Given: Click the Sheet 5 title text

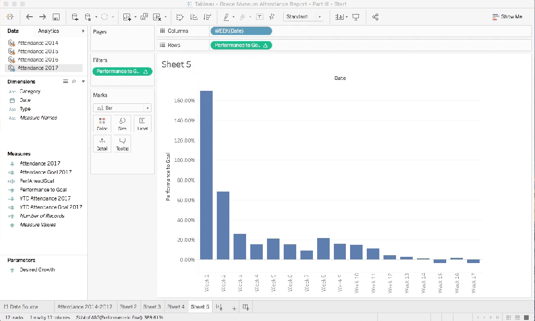Looking at the screenshot, I should click(176, 64).
